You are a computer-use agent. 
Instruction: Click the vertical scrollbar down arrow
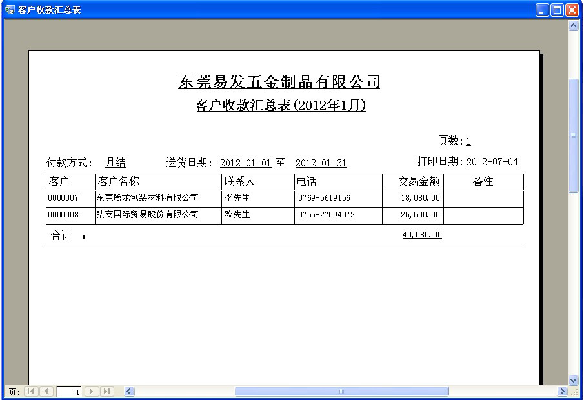pos(573,380)
